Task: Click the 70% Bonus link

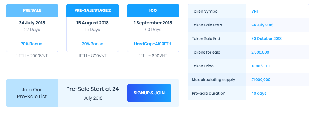Action: click(x=32, y=44)
